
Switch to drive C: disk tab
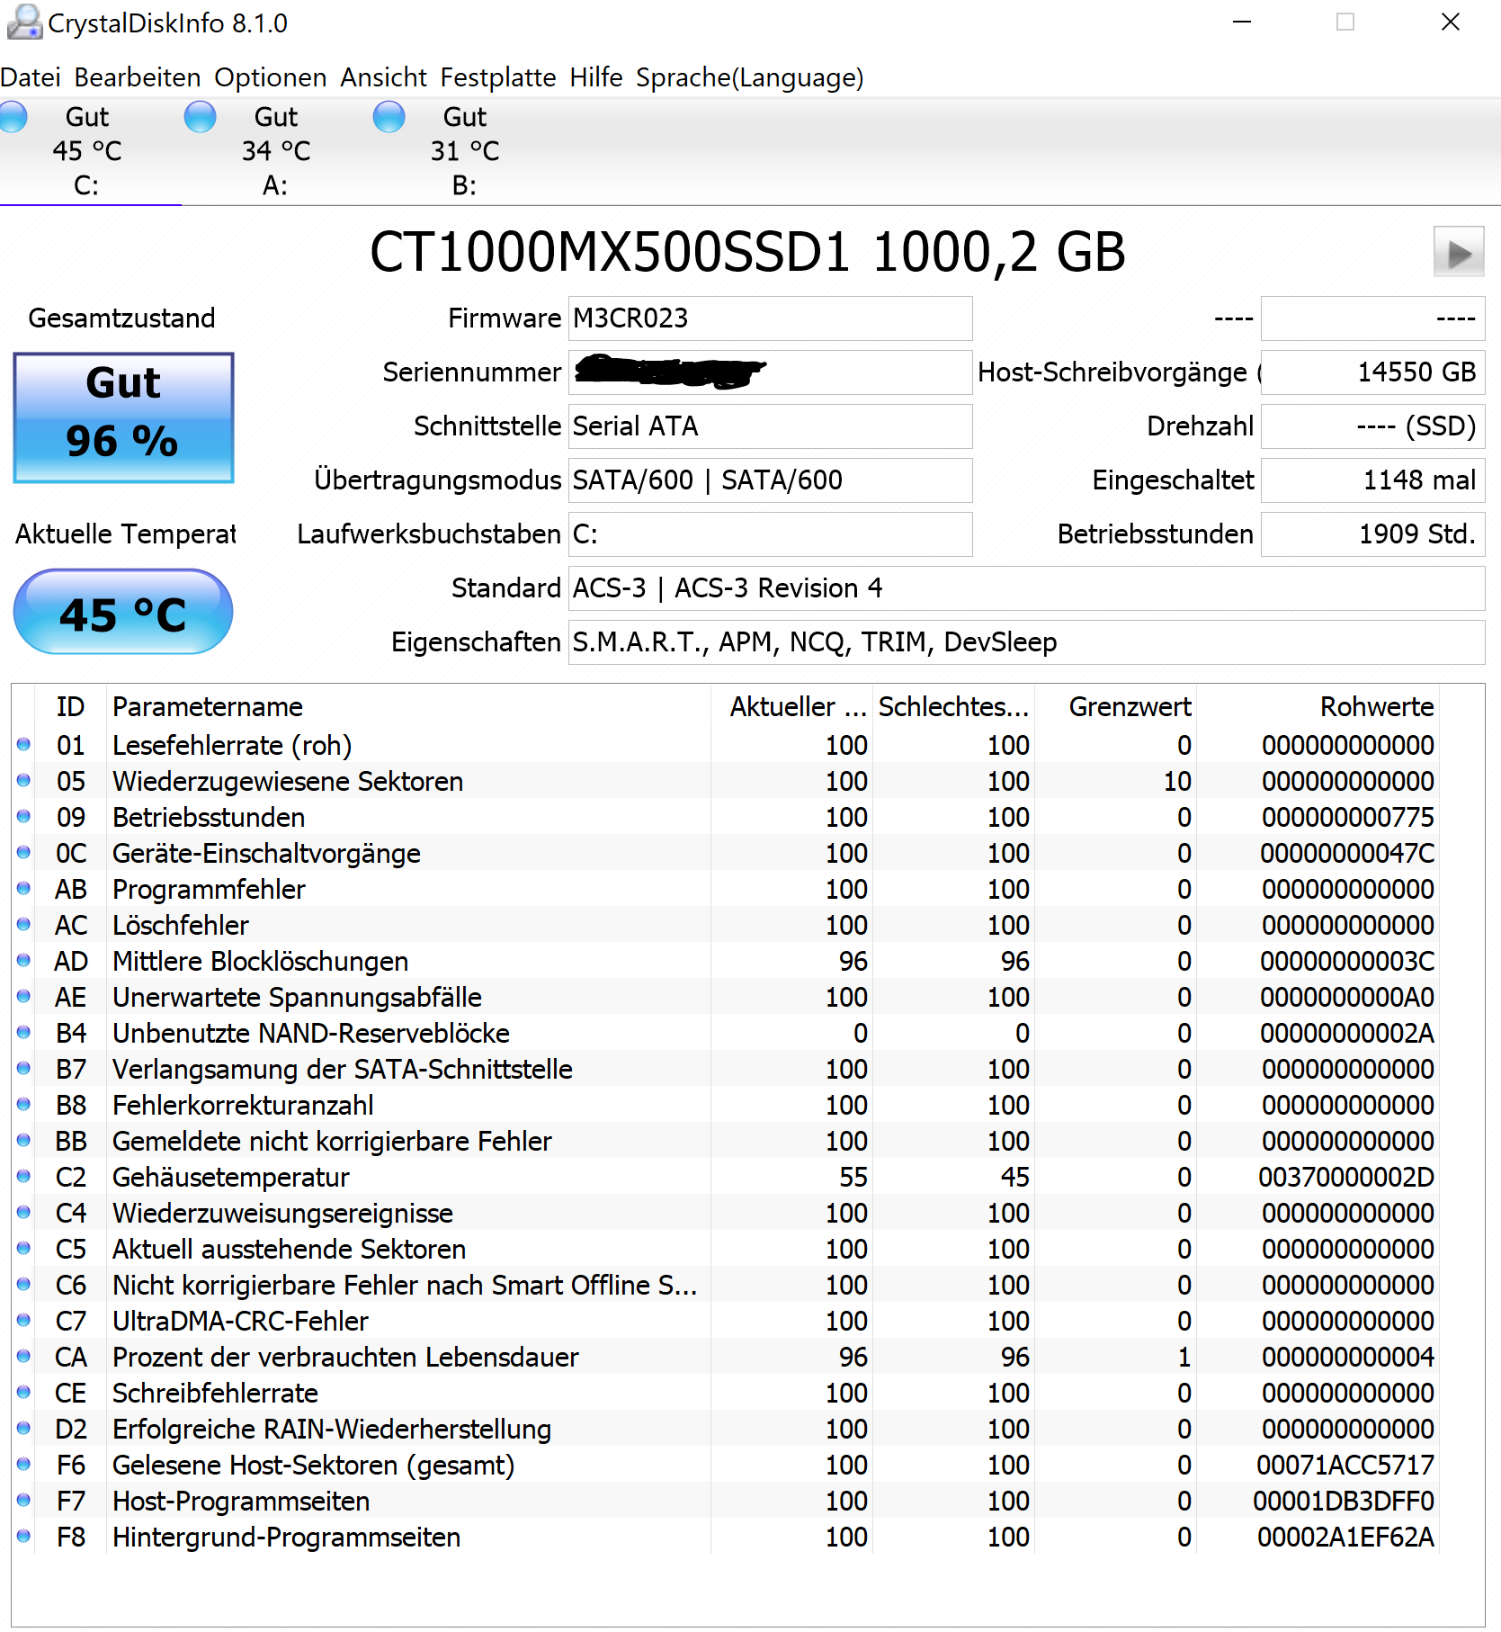[x=87, y=151]
